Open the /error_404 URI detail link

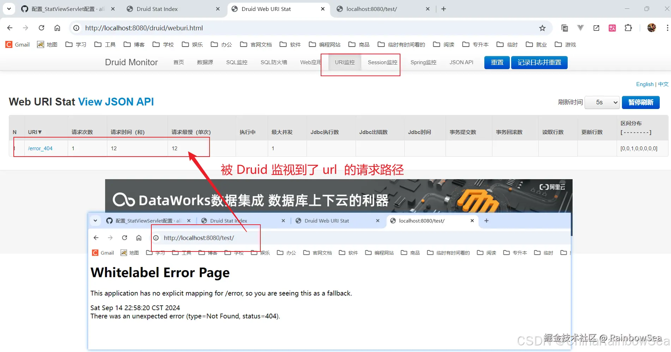[x=40, y=148]
